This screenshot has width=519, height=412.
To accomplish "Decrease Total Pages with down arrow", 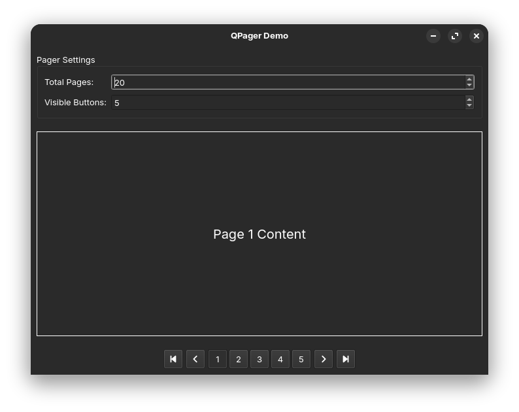I will point(469,85).
